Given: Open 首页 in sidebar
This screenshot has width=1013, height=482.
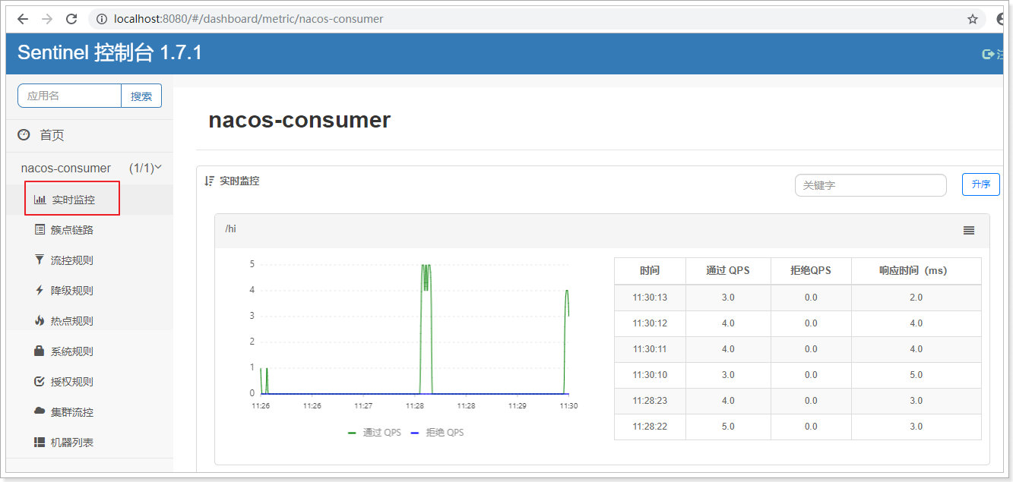Looking at the screenshot, I should coord(52,135).
